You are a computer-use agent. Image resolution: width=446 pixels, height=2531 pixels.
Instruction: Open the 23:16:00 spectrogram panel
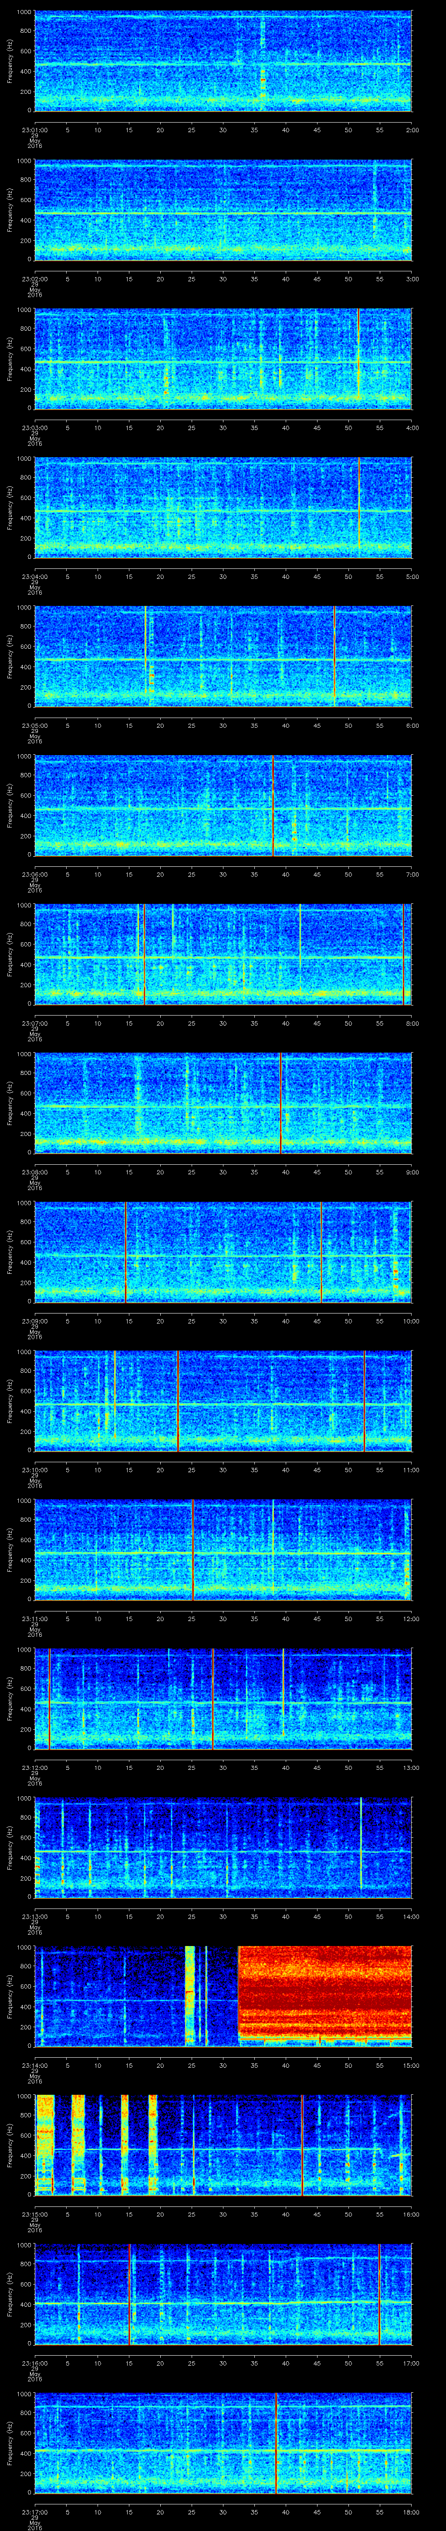pyautogui.click(x=223, y=2294)
